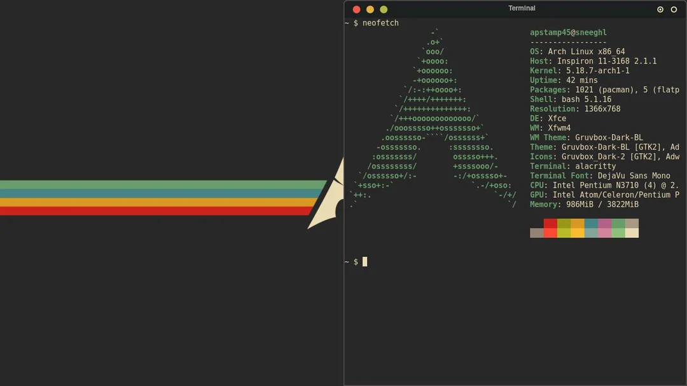This screenshot has width=687, height=386.
Task: Click the bright yellow palette block
Action: pos(578,233)
